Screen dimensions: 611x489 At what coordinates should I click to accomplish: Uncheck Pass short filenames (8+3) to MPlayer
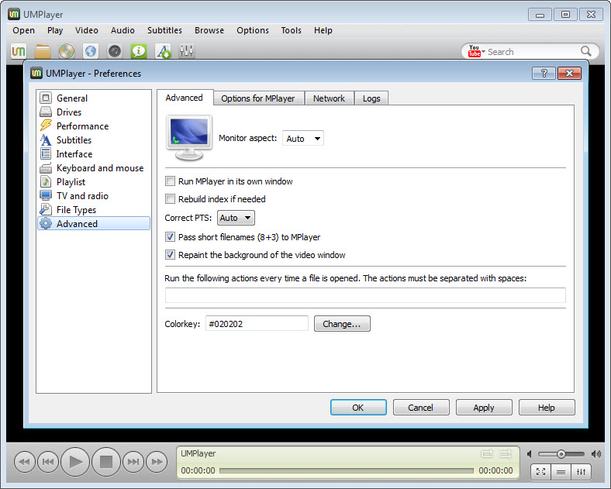(x=171, y=236)
